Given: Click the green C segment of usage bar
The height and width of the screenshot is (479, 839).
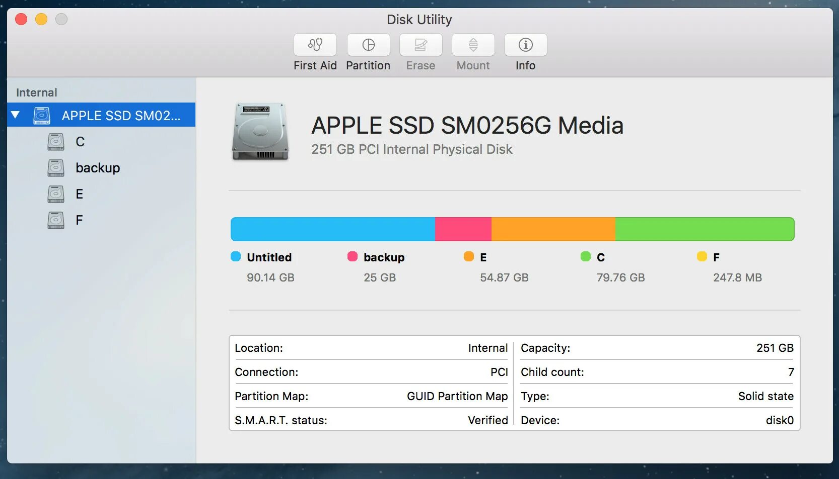Looking at the screenshot, I should [705, 229].
